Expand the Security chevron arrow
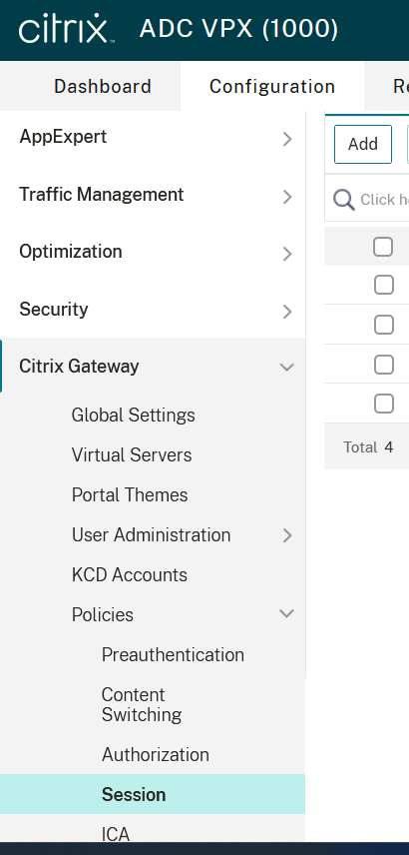409x855 pixels. pos(287,312)
